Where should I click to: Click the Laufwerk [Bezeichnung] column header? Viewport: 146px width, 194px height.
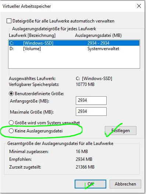click(32, 35)
